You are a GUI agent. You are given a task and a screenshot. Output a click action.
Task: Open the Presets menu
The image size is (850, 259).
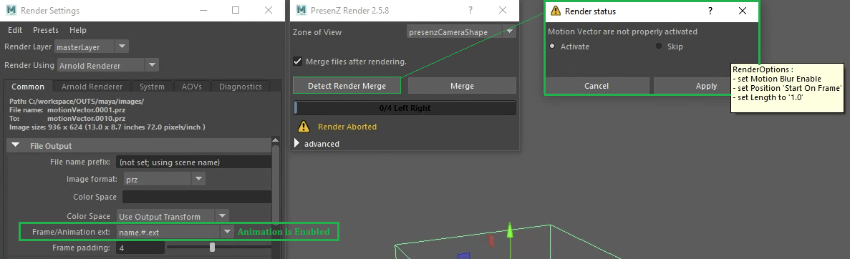tap(46, 30)
